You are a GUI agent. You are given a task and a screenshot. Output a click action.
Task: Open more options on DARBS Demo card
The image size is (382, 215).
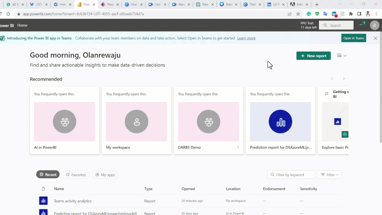tap(238, 147)
